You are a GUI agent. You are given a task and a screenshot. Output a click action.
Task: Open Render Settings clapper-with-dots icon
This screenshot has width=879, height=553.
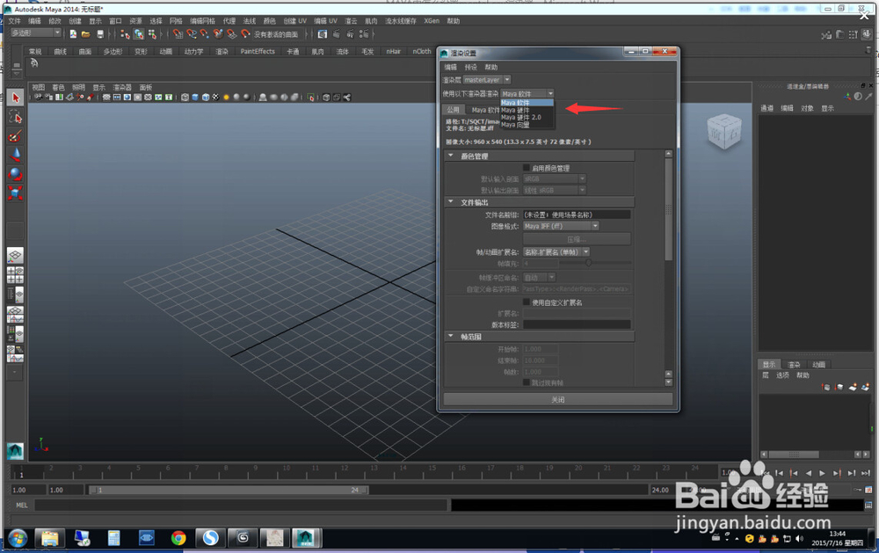click(x=364, y=34)
